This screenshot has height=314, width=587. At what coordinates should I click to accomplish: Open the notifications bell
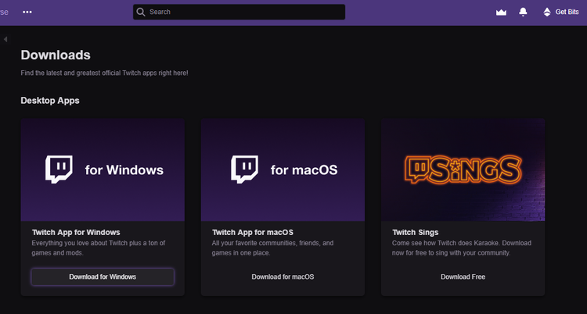(523, 12)
